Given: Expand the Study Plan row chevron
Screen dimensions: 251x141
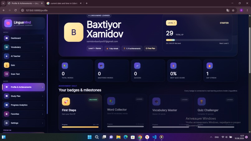Looking at the screenshot, I should click(x=42, y=96).
